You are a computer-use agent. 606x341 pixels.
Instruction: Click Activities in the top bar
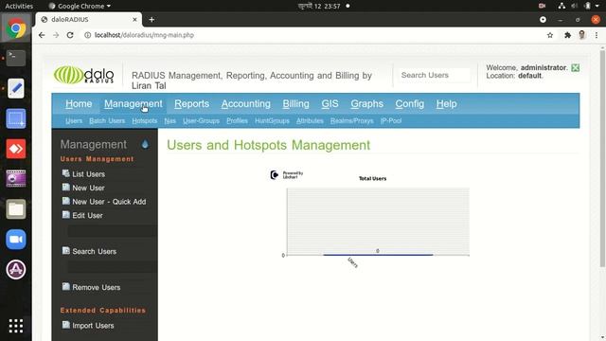(19, 6)
